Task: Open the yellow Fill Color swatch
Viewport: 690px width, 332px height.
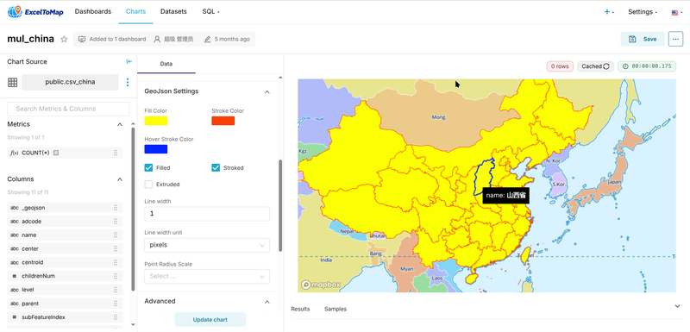Action: (x=156, y=121)
